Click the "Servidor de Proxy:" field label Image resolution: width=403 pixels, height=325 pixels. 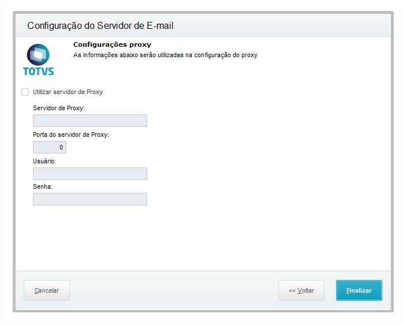coord(59,108)
